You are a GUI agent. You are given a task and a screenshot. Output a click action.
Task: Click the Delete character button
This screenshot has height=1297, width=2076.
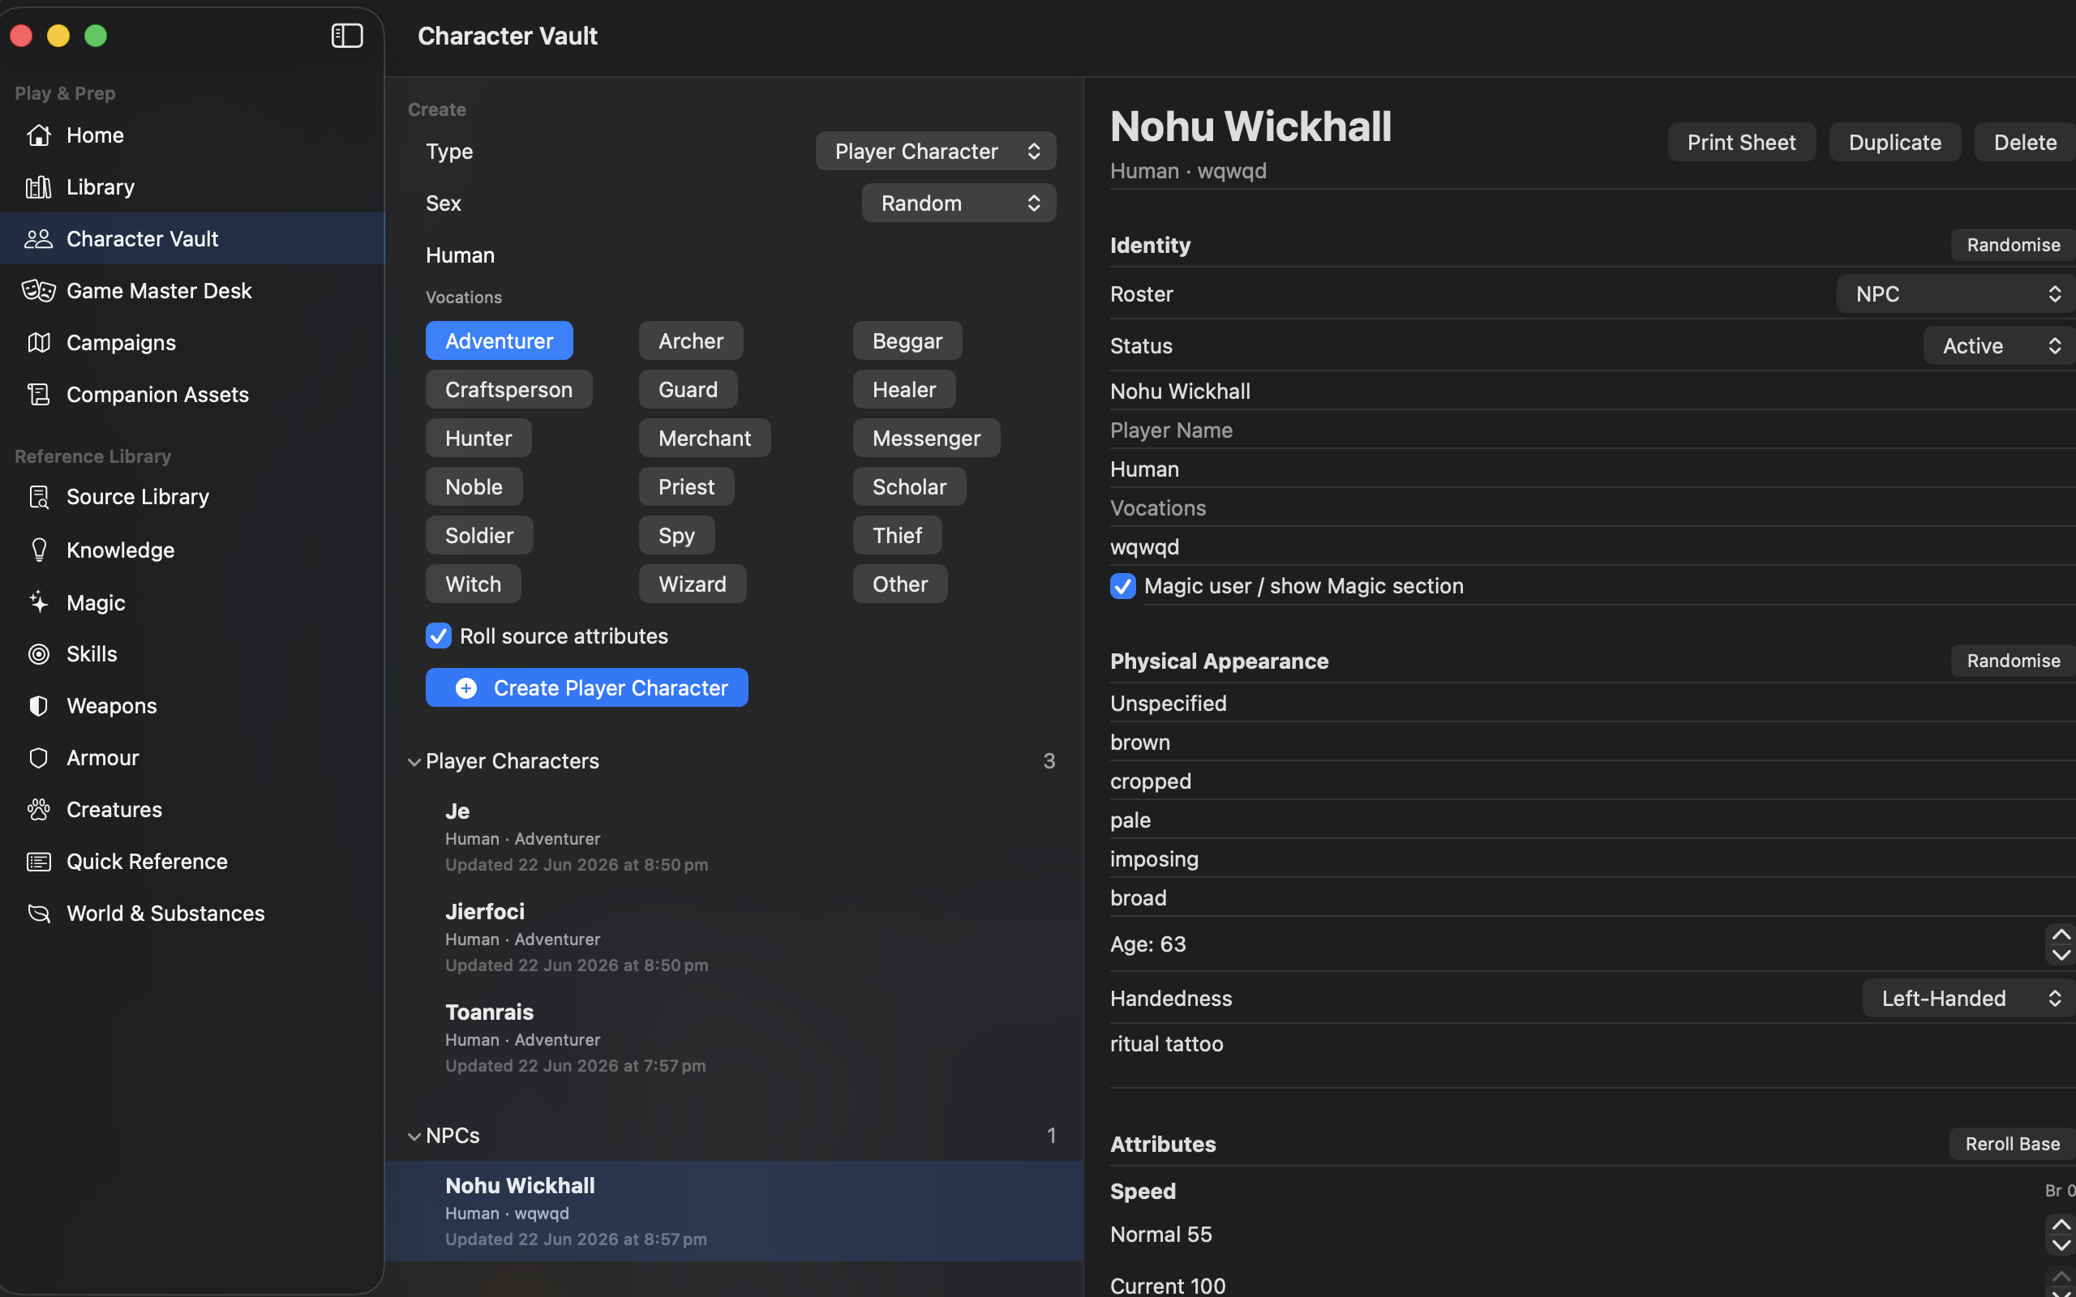pyautogui.click(x=2025, y=142)
